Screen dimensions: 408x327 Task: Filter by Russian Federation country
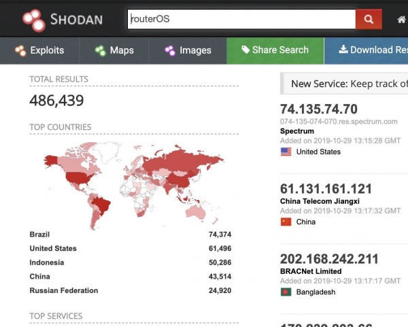64,290
